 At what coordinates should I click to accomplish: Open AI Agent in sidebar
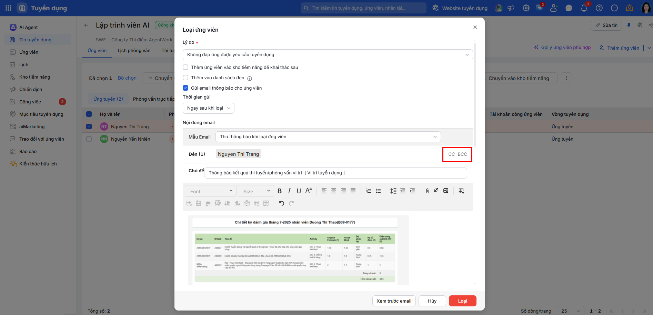(38, 27)
